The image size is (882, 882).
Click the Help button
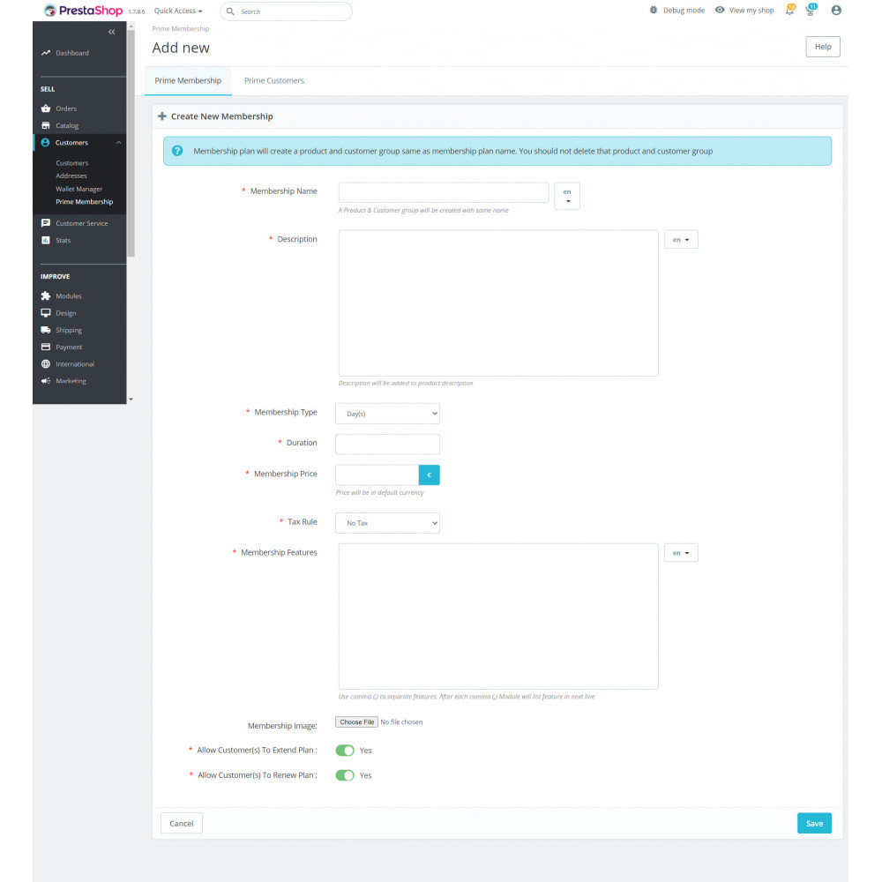823,47
